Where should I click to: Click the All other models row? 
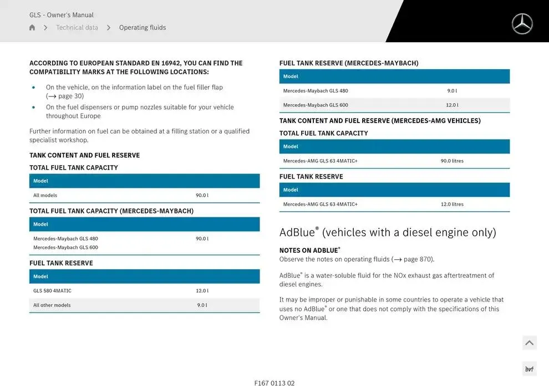[x=144, y=305]
